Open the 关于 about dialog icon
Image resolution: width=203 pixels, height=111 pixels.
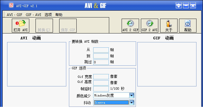(x=169, y=25)
